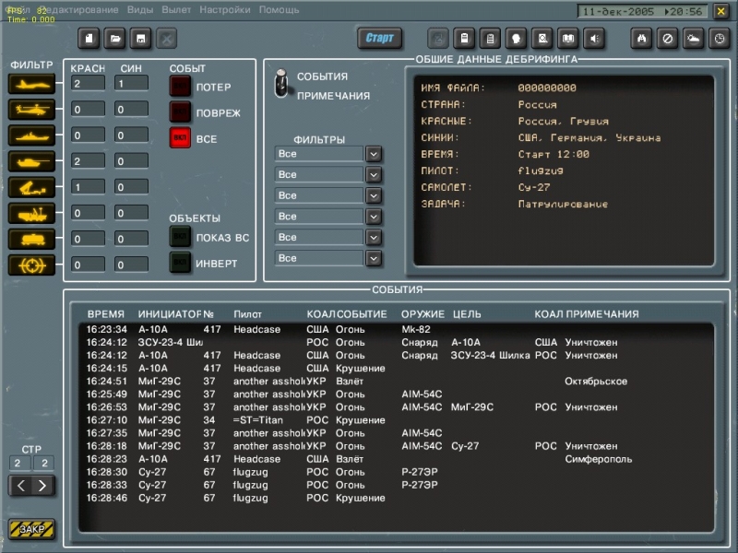Expand the fifth Все filter dropdown
This screenshot has height=553, width=738.
point(374,238)
